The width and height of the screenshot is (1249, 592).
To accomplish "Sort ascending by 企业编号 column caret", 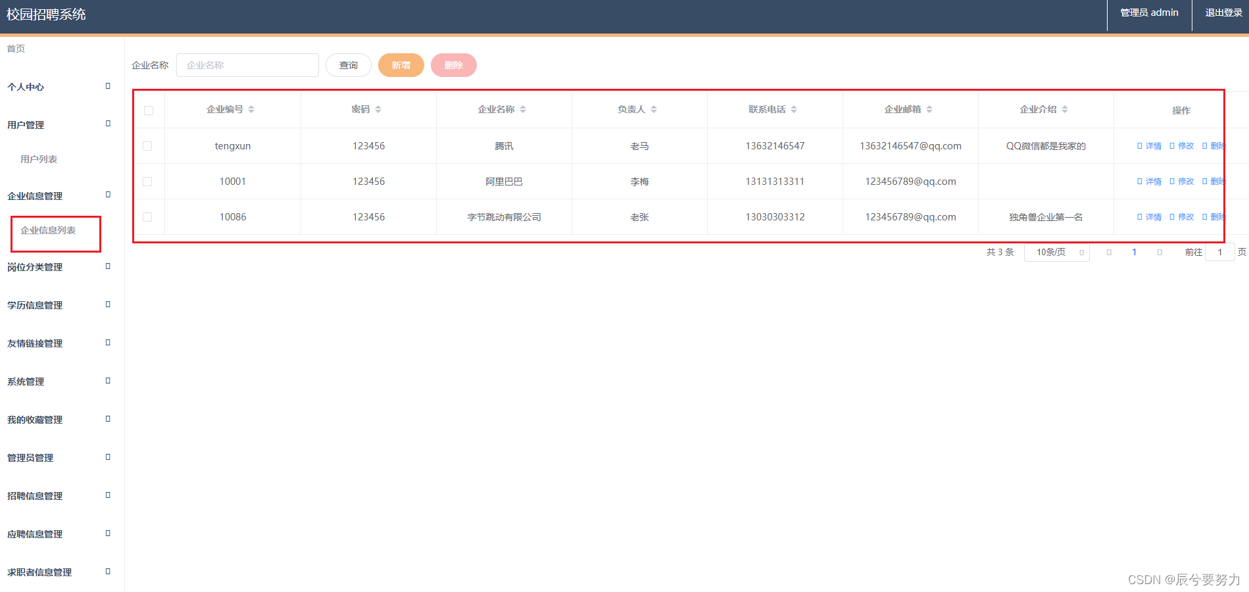I will [251, 107].
